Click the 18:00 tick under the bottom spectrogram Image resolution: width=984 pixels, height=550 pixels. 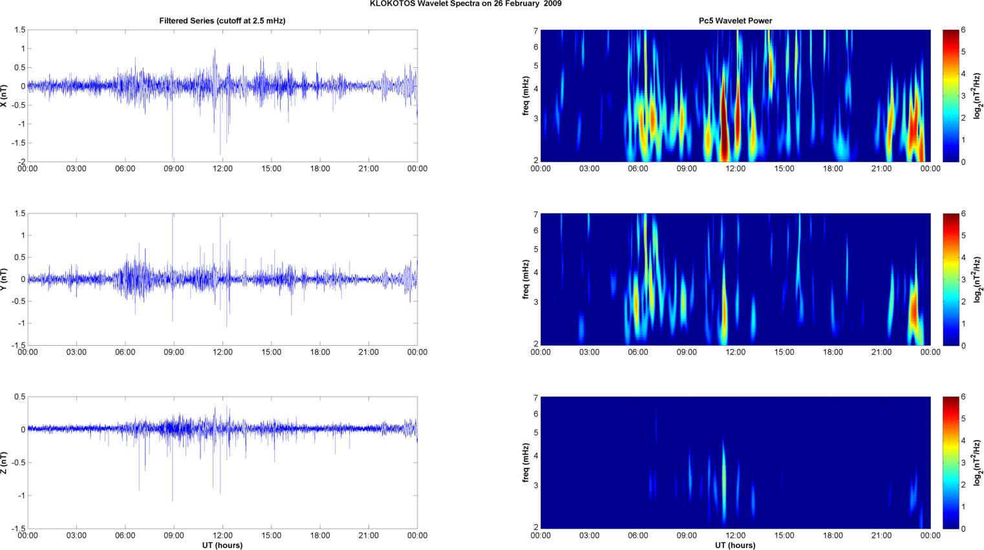833,535
